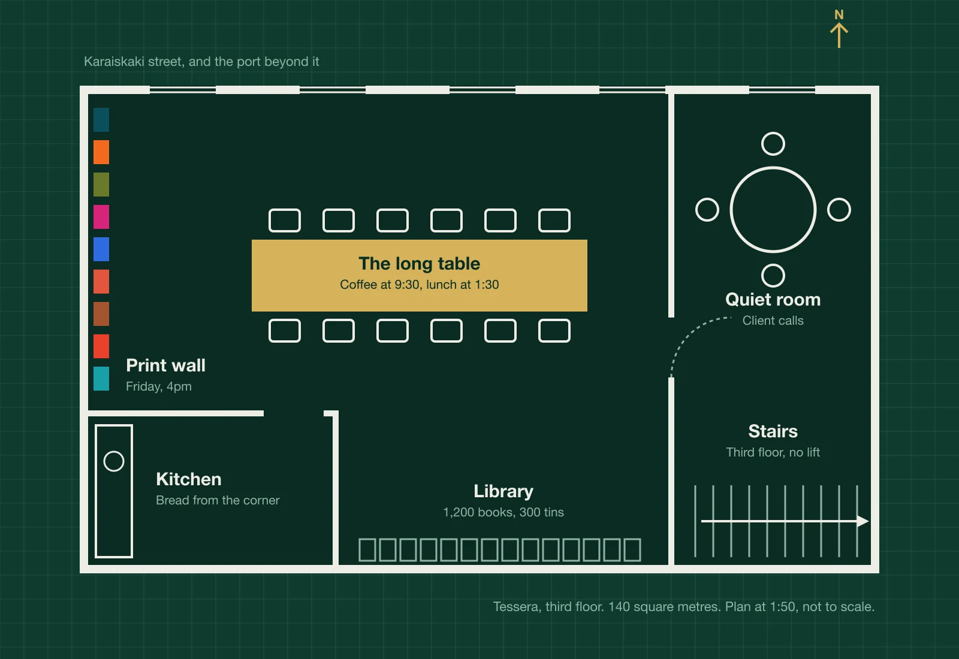This screenshot has width=959, height=659.
Task: Select the chair north of round table
Action: [773, 144]
